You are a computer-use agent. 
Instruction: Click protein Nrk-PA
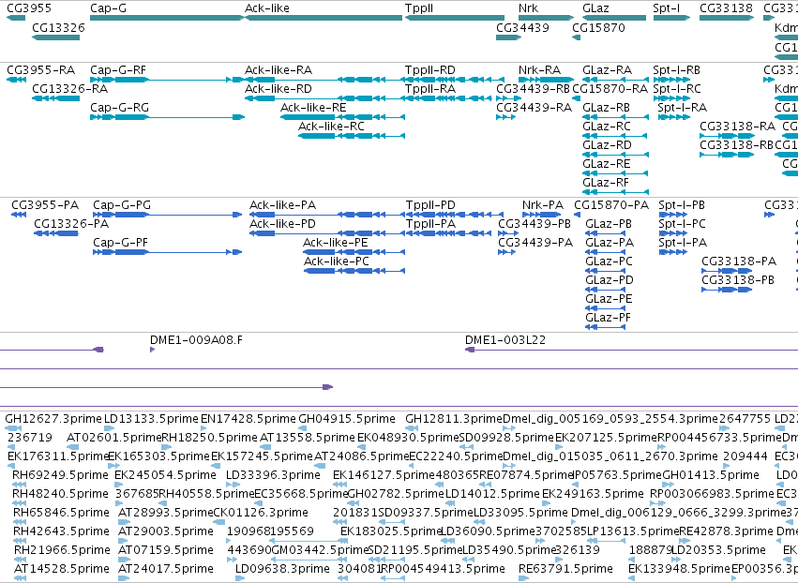(541, 215)
